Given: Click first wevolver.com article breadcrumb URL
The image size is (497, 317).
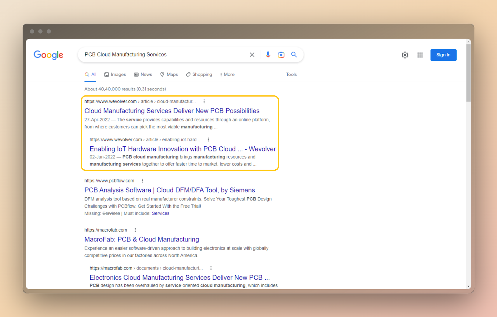Looking at the screenshot, I should [x=140, y=102].
